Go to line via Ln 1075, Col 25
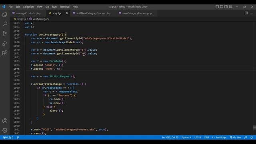The image size is (256, 144). click(x=170, y=138)
